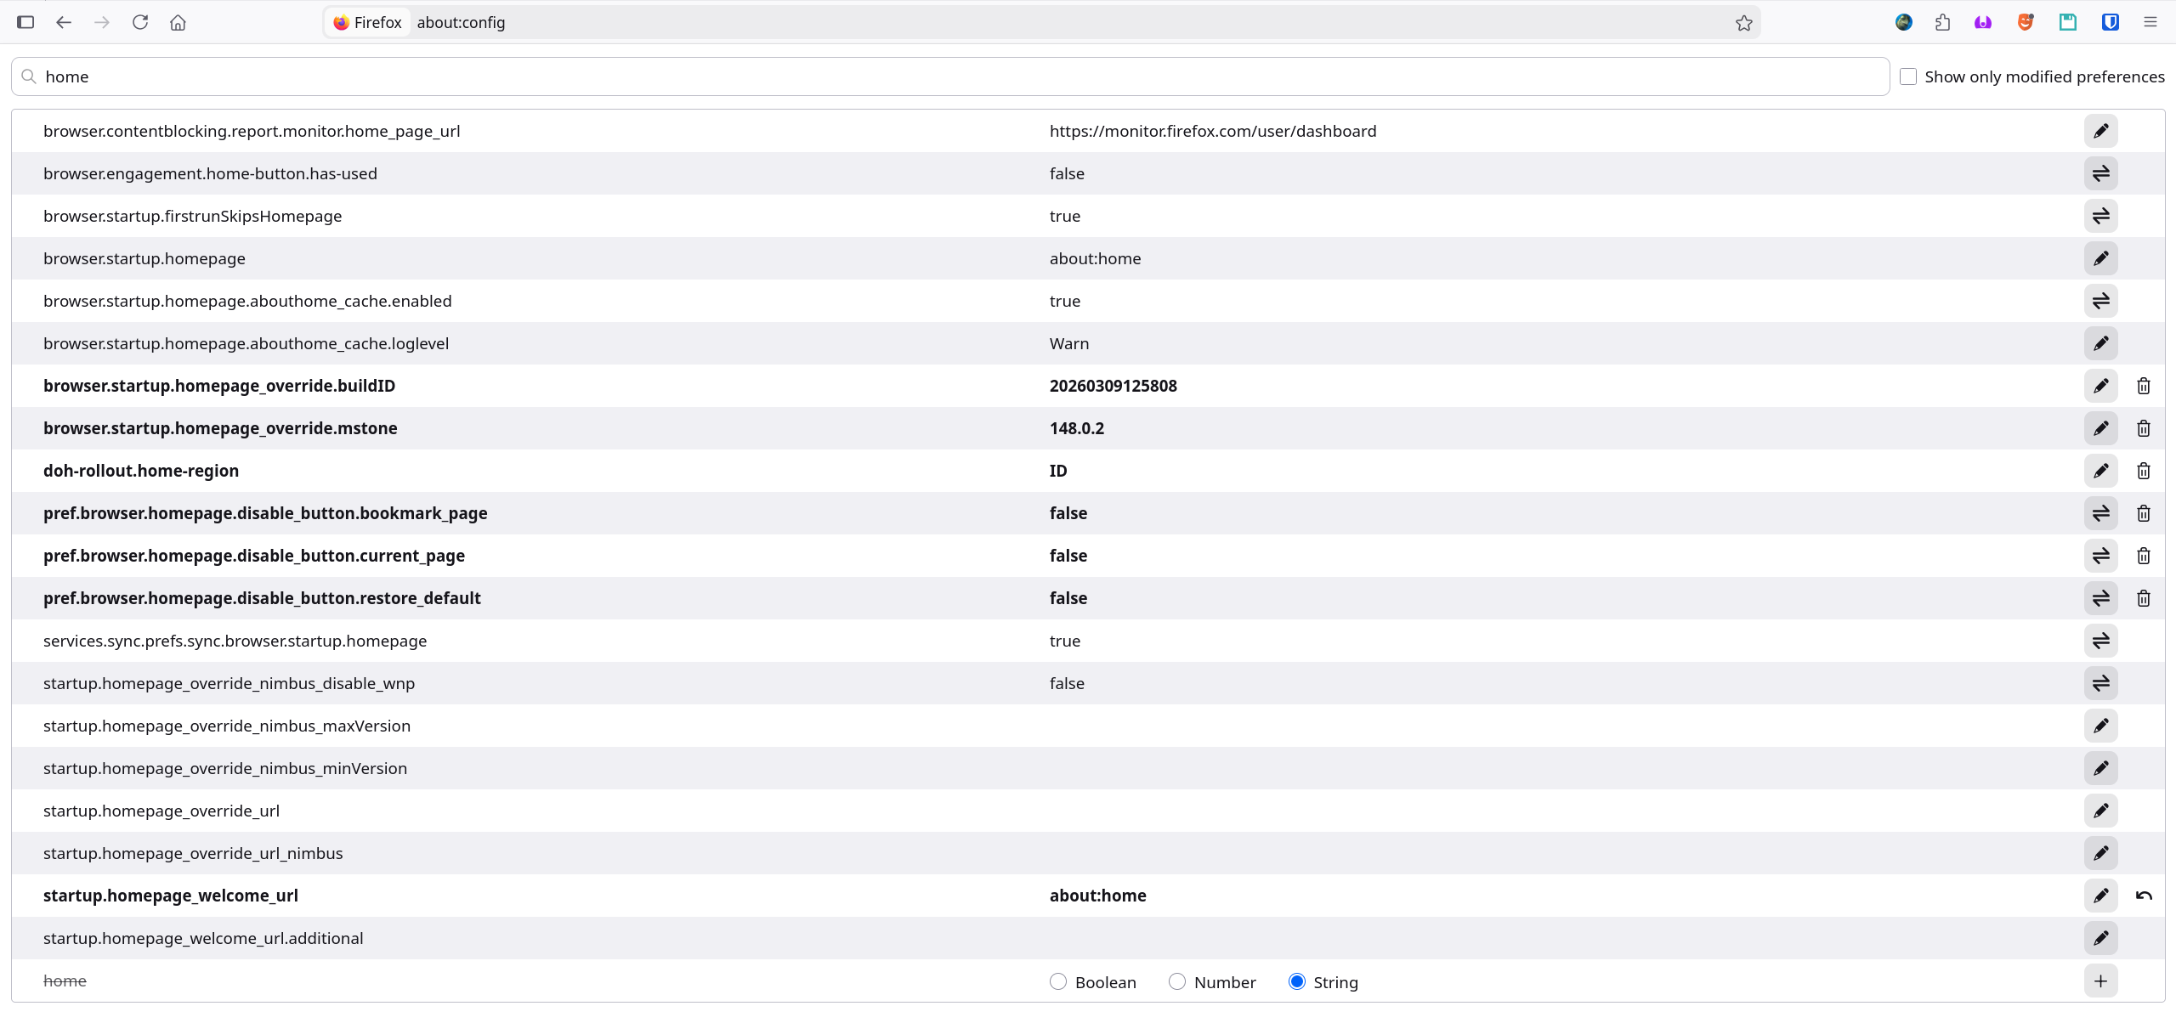Enable Show only modified preferences checkbox

click(1908, 76)
